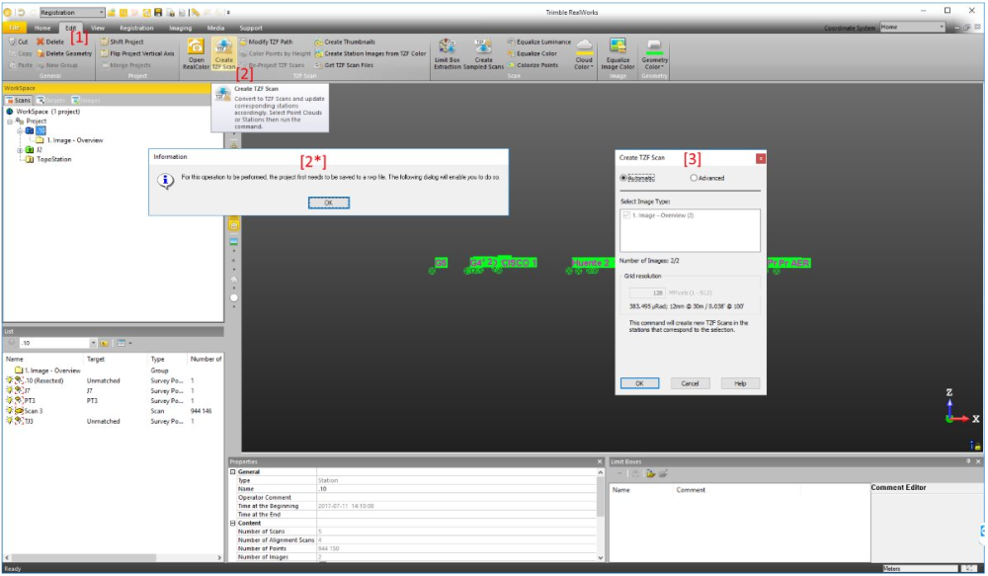Switch to the Home ribbon tab

[x=42, y=28]
